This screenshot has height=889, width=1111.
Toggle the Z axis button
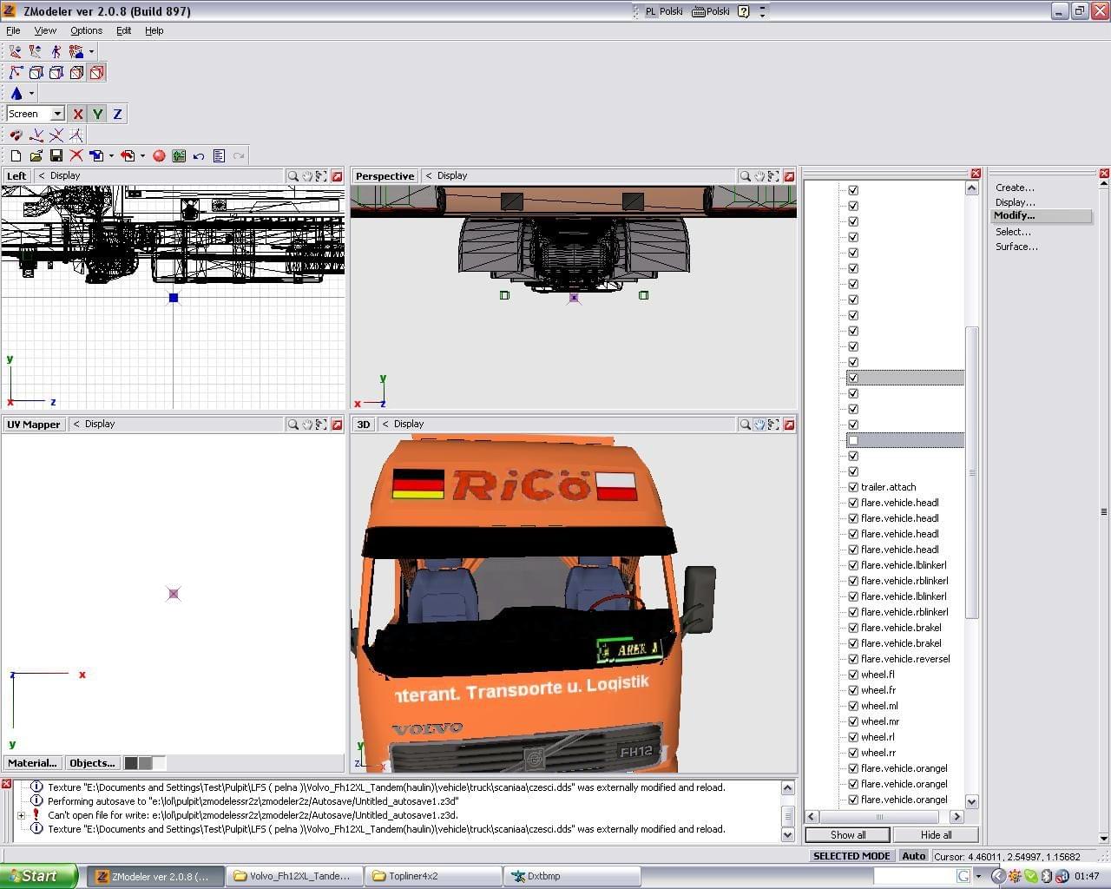pos(117,114)
